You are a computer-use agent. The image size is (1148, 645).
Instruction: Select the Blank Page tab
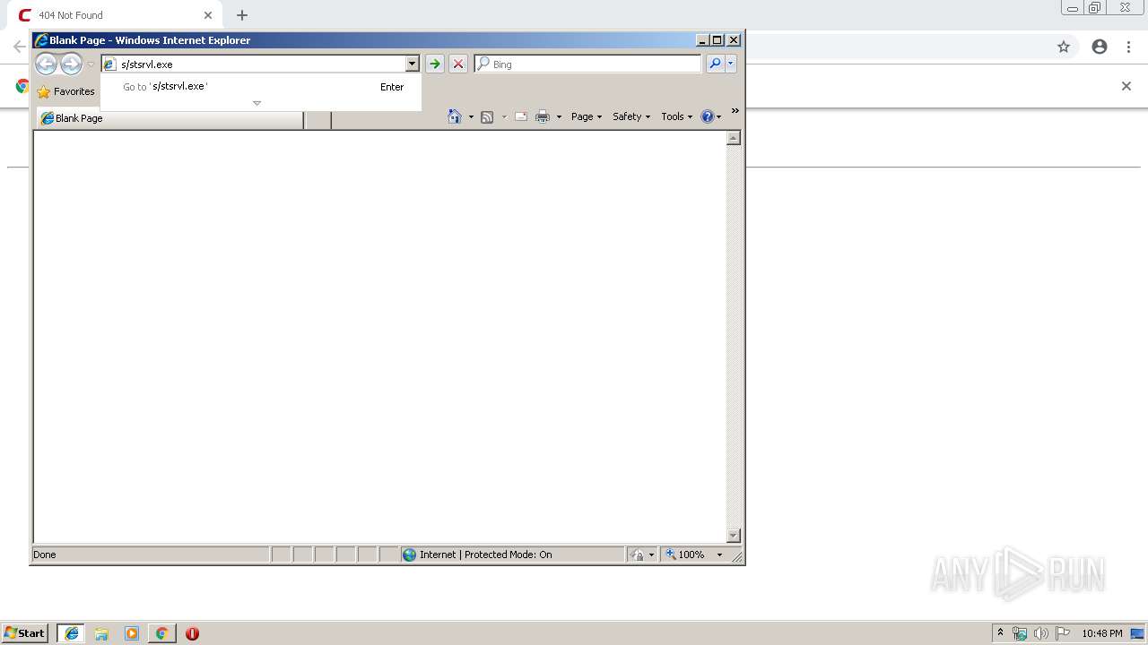[170, 118]
